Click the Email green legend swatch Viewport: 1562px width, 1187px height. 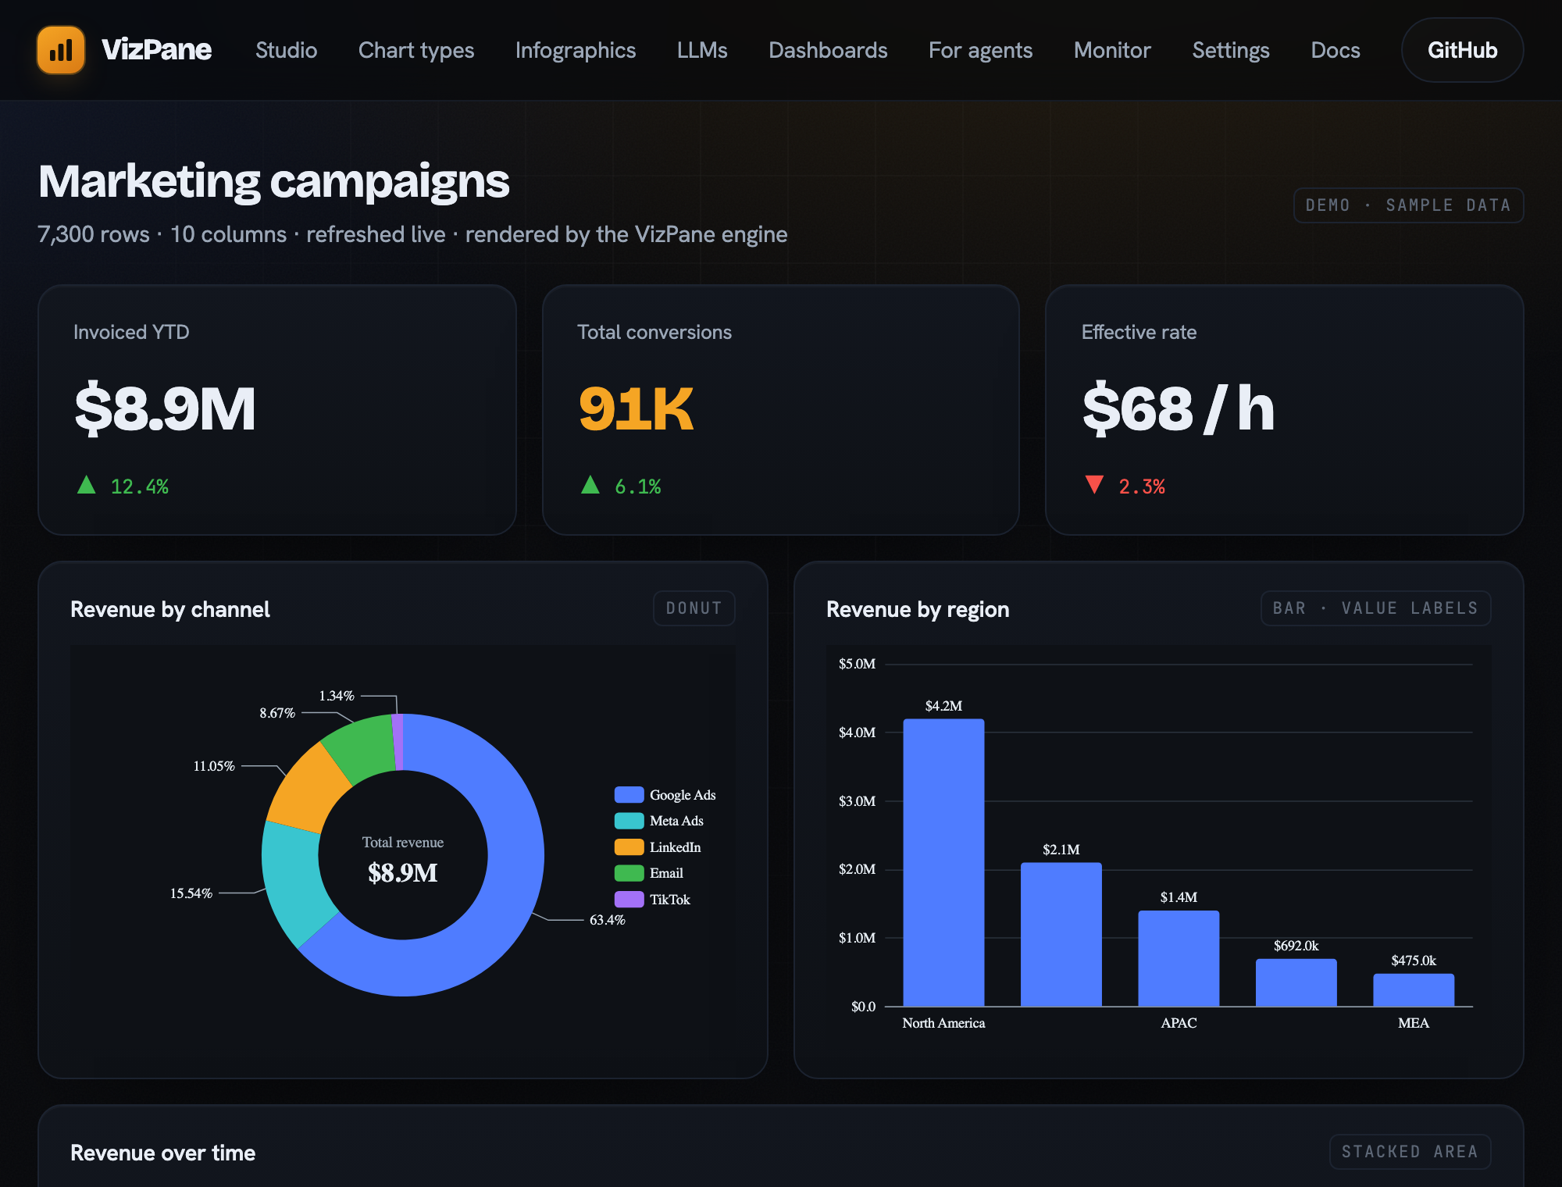(629, 873)
